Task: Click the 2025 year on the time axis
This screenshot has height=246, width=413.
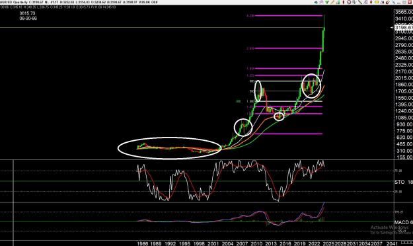Action: coord(328,243)
